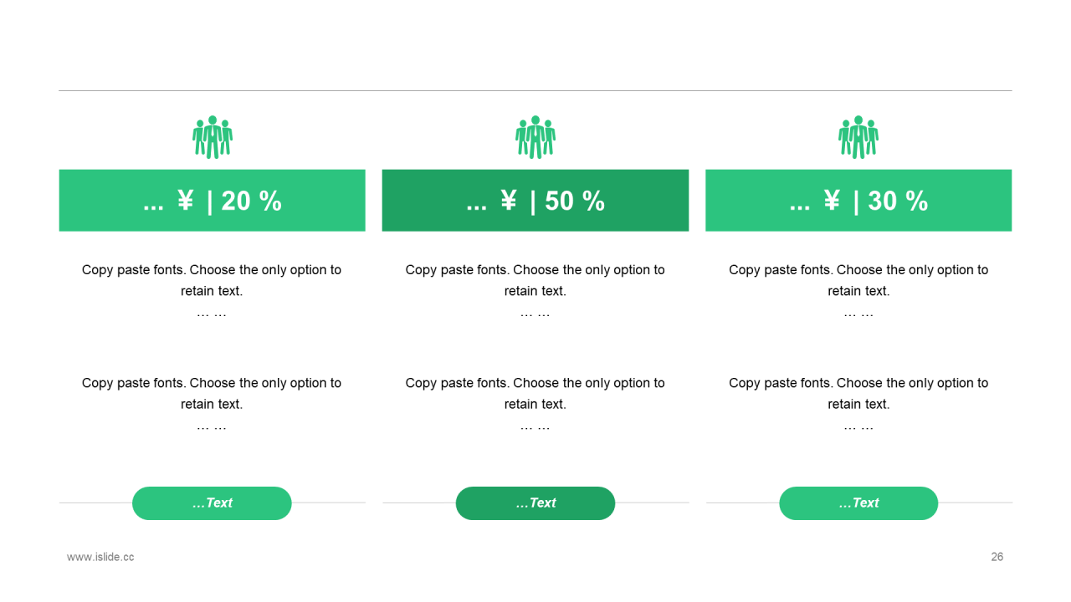Image resolution: width=1071 pixels, height=602 pixels.
Task: Click the people group icon above 30 % banner
Action: (x=858, y=137)
